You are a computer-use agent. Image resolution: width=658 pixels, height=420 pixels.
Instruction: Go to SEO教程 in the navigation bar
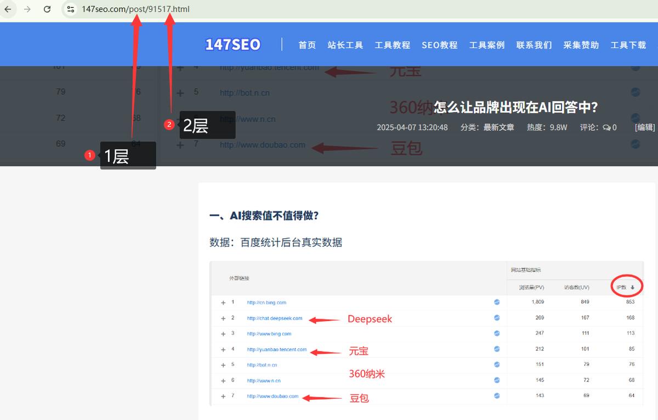point(440,45)
